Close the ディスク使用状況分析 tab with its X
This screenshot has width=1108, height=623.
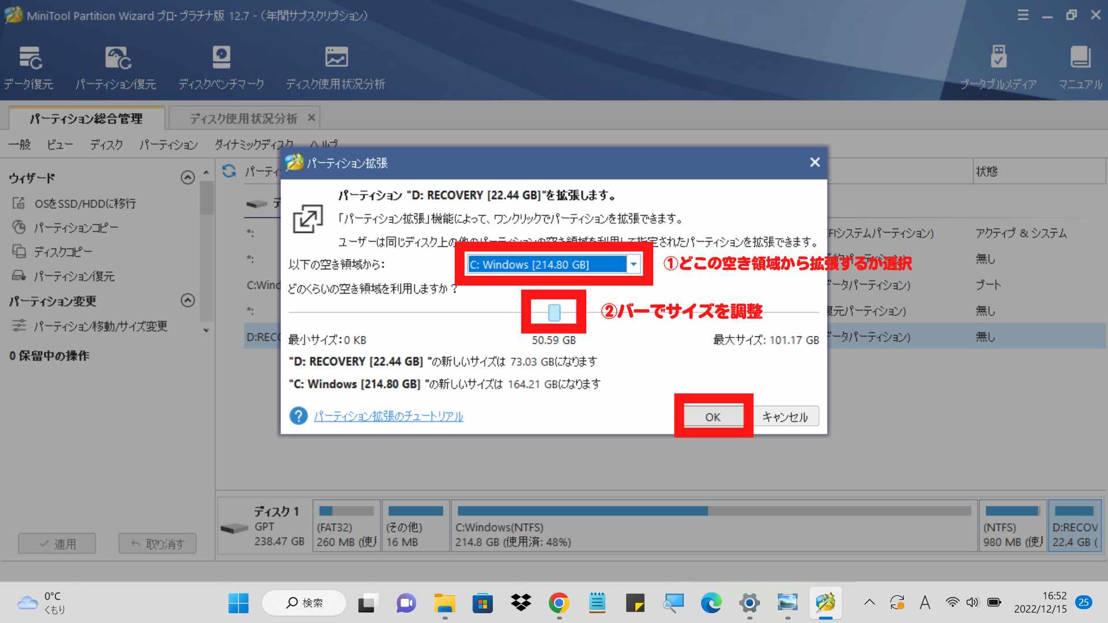tap(312, 118)
